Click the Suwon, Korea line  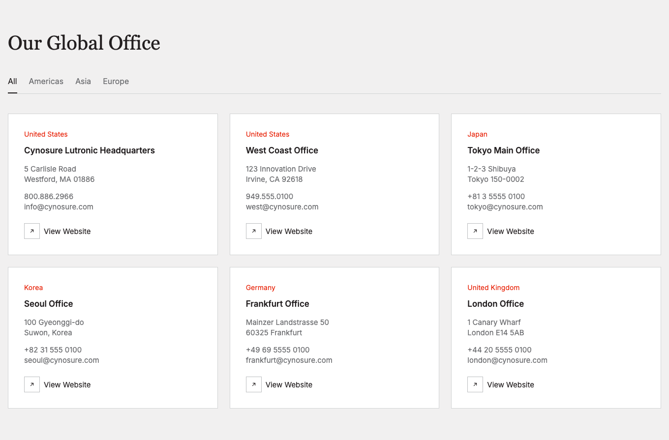[48, 333]
